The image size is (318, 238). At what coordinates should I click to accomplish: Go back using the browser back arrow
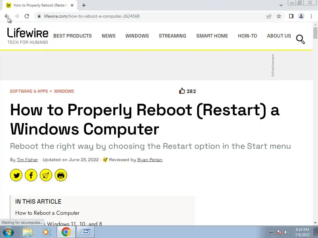click(7, 16)
